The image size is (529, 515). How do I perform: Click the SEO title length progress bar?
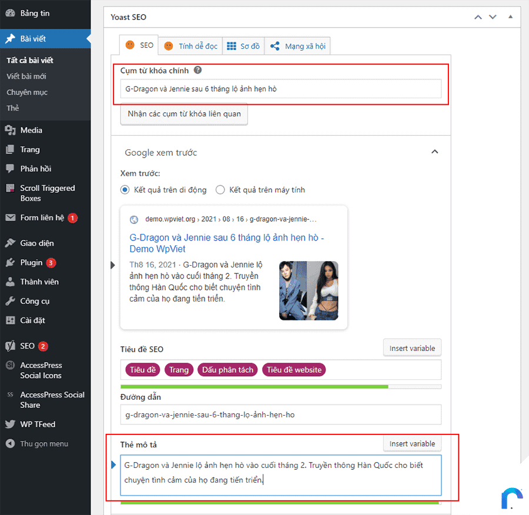[281, 387]
